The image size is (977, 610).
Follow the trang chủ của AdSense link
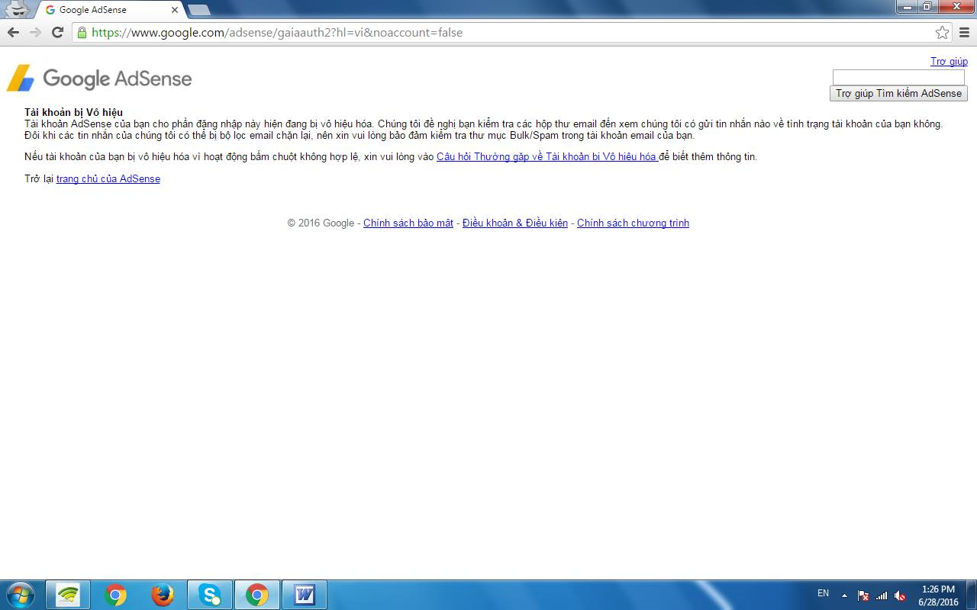coord(108,178)
